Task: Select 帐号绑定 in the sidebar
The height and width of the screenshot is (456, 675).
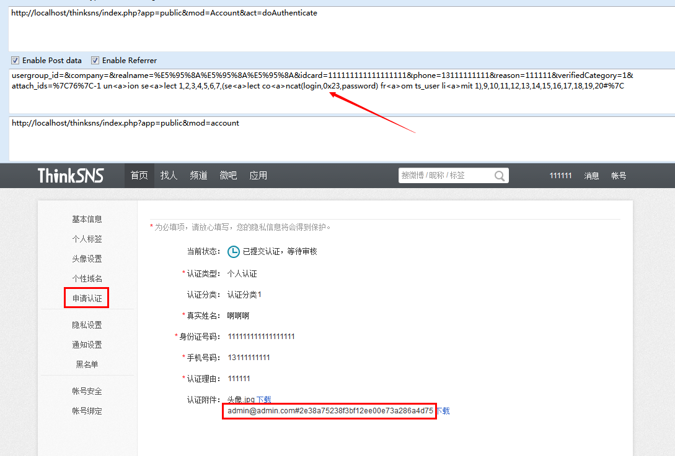Action: coord(87,411)
